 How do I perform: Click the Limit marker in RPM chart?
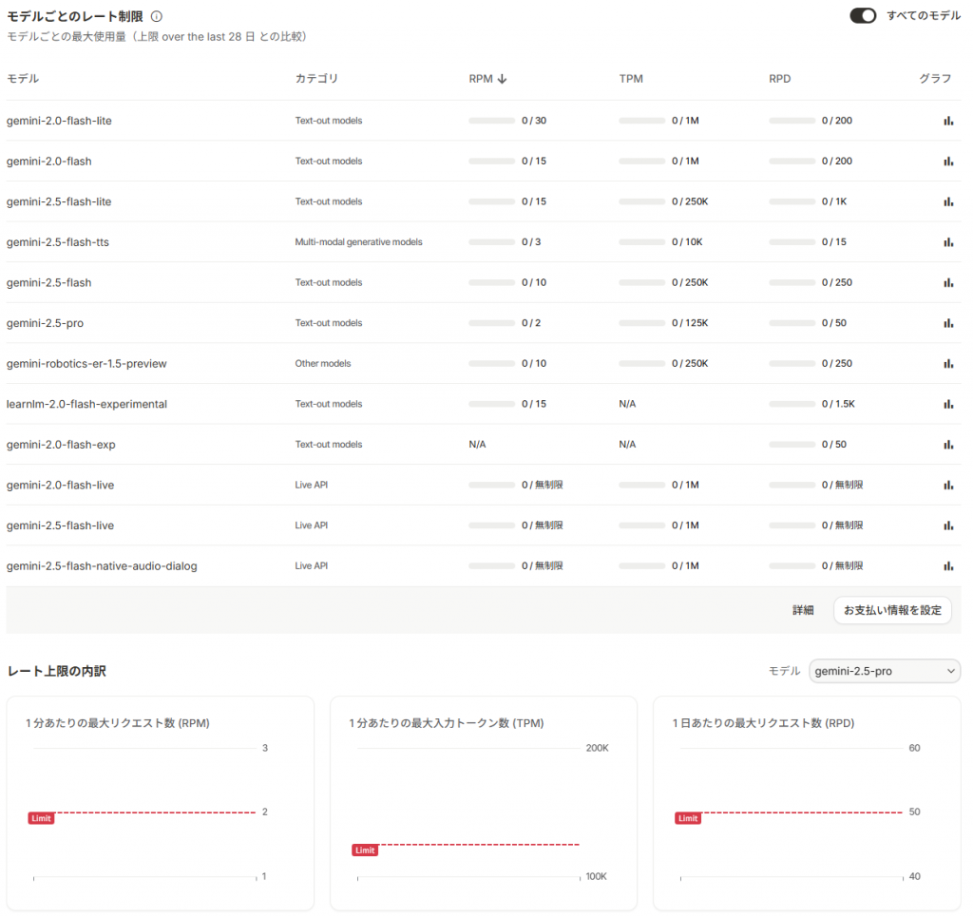click(x=41, y=818)
